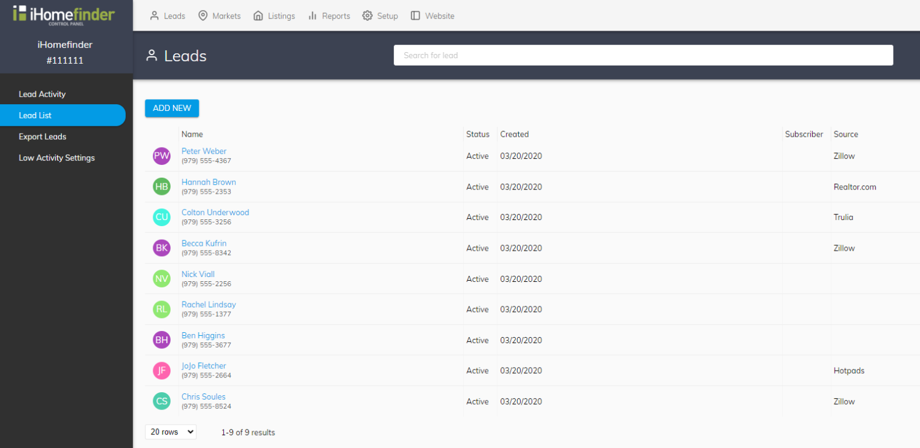920x448 pixels.
Task: Click the ADD NEW button
Action: tap(172, 108)
